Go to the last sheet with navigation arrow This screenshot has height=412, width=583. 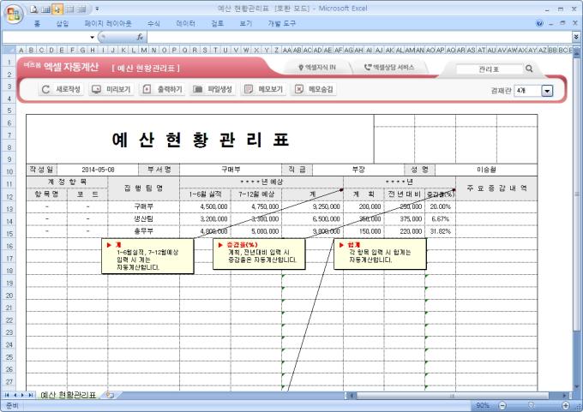point(31,395)
